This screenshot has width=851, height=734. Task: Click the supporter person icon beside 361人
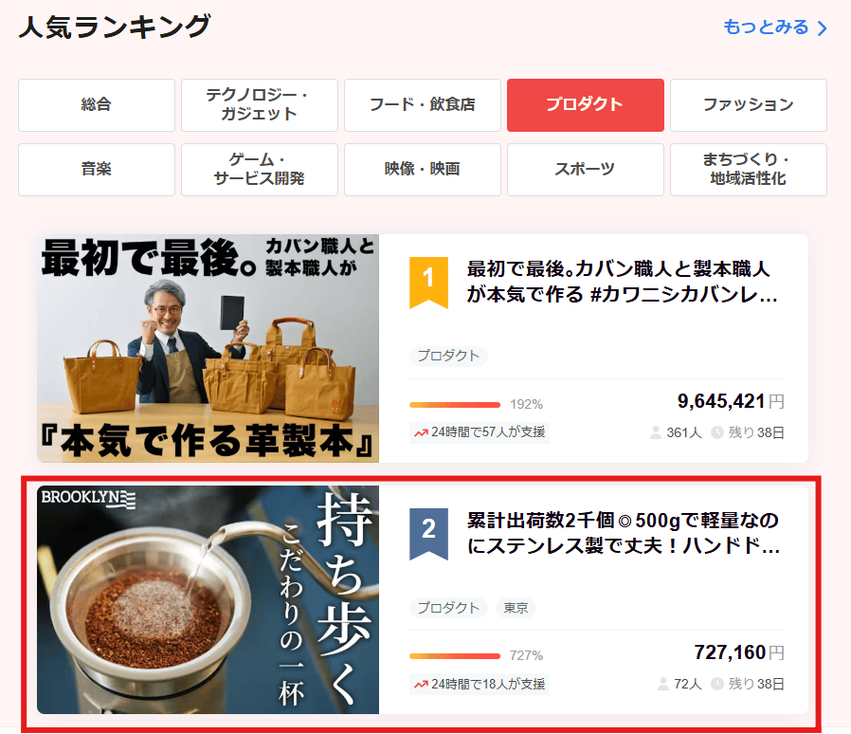pos(655,432)
